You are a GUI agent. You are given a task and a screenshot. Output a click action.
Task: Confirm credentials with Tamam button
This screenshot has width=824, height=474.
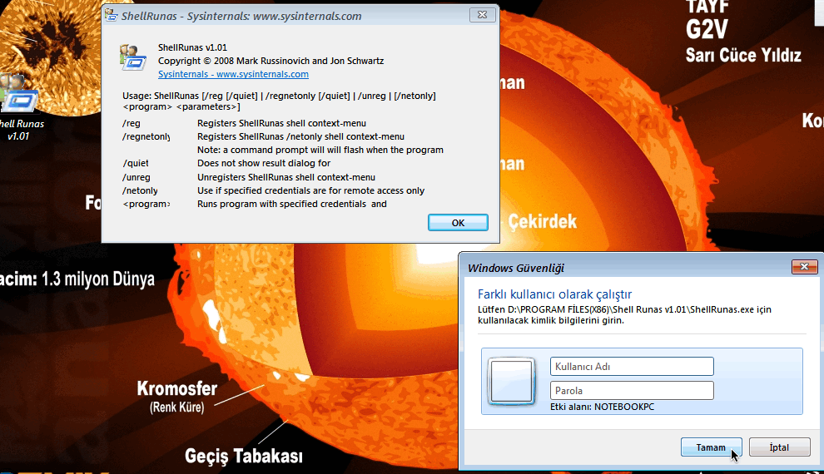coord(711,447)
